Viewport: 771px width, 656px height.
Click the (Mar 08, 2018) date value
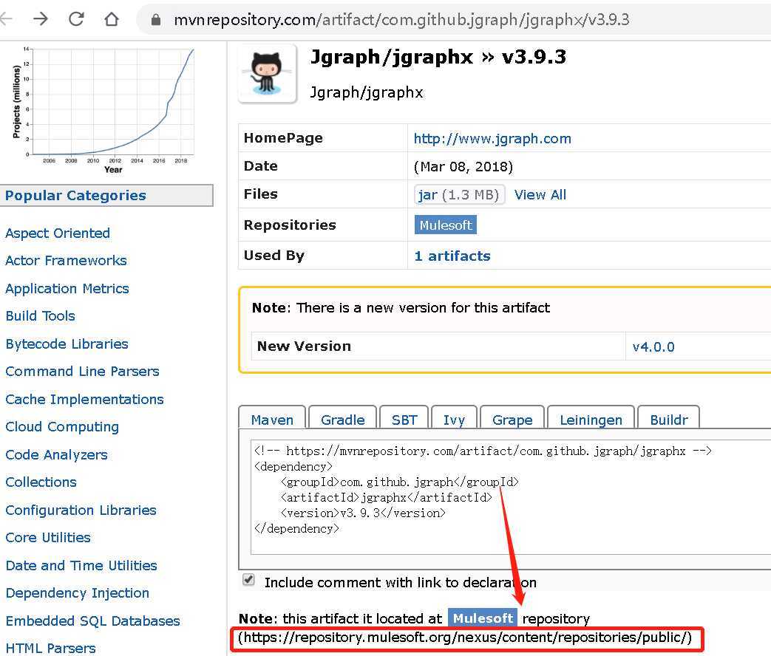point(463,167)
